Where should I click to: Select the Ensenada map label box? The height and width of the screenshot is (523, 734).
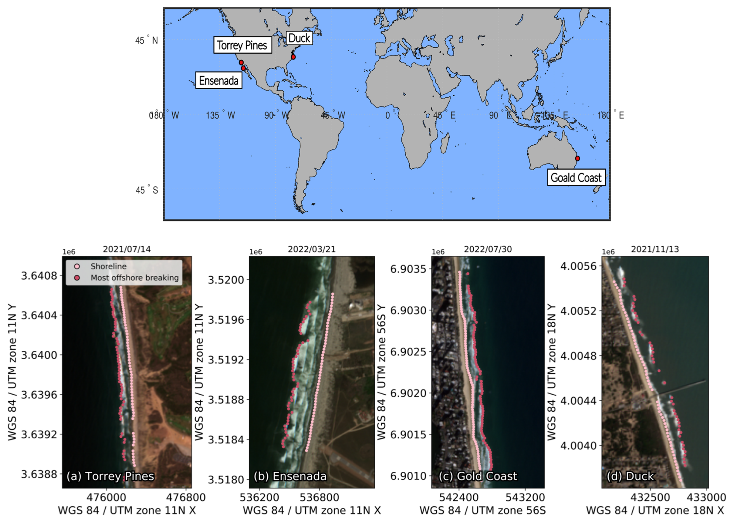pyautogui.click(x=218, y=81)
